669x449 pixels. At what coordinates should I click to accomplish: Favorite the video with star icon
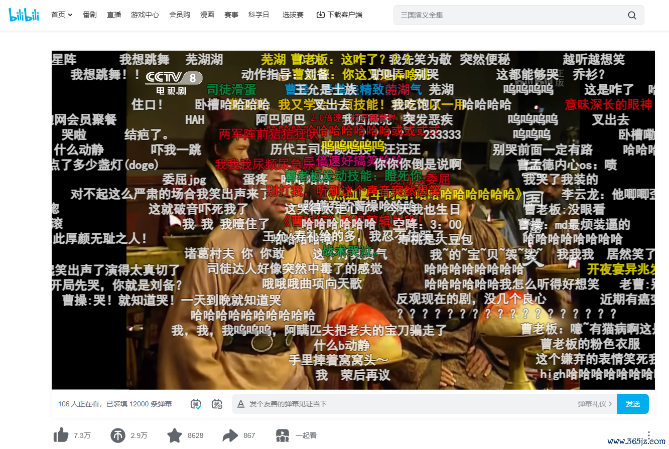175,435
